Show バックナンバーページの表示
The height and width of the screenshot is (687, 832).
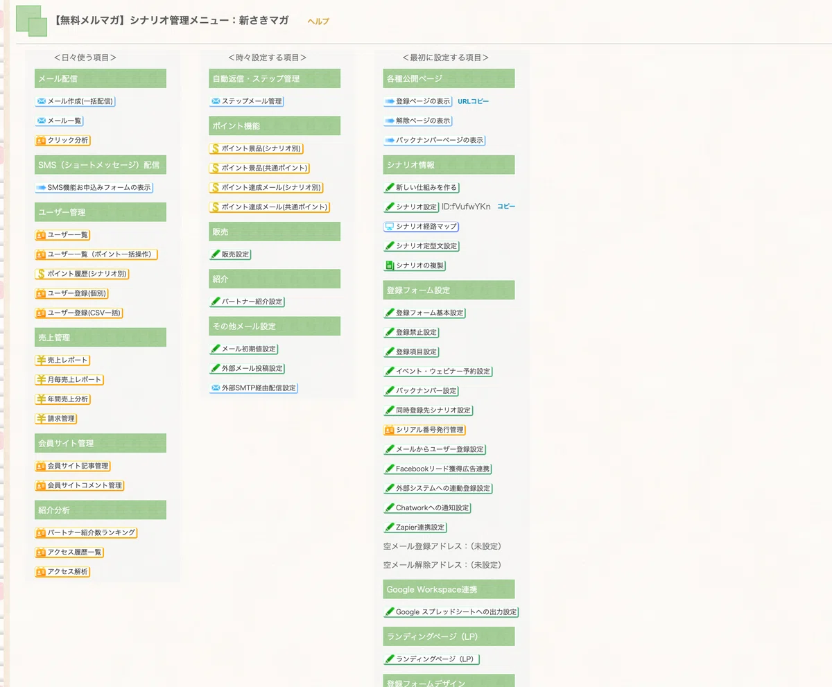pyautogui.click(x=434, y=140)
